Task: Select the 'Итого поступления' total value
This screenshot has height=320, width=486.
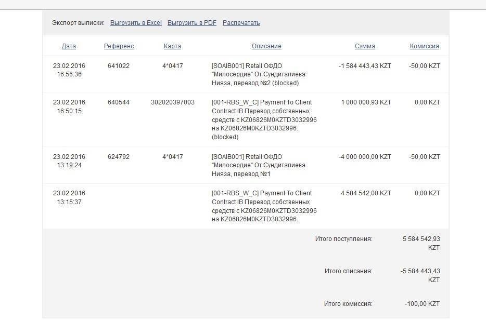Action: pyautogui.click(x=421, y=243)
